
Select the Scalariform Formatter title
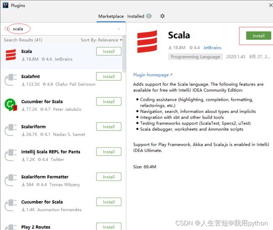pos(45,177)
